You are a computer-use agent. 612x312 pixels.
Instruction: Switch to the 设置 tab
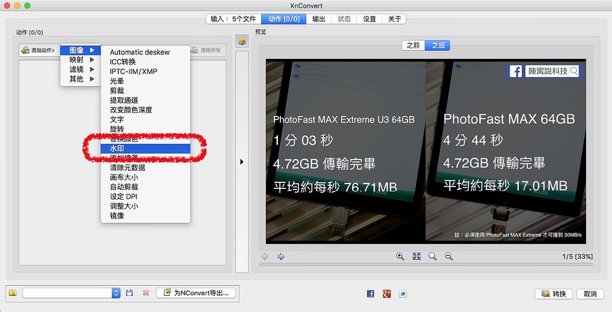tap(369, 19)
